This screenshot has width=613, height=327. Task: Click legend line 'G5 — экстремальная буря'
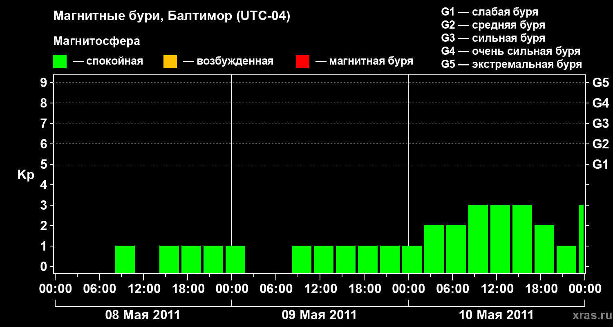coord(511,64)
